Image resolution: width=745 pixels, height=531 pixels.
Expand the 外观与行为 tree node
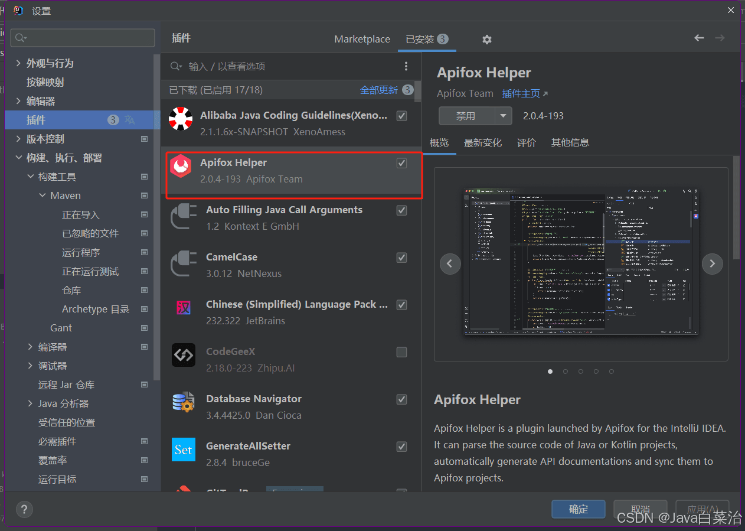pos(19,63)
